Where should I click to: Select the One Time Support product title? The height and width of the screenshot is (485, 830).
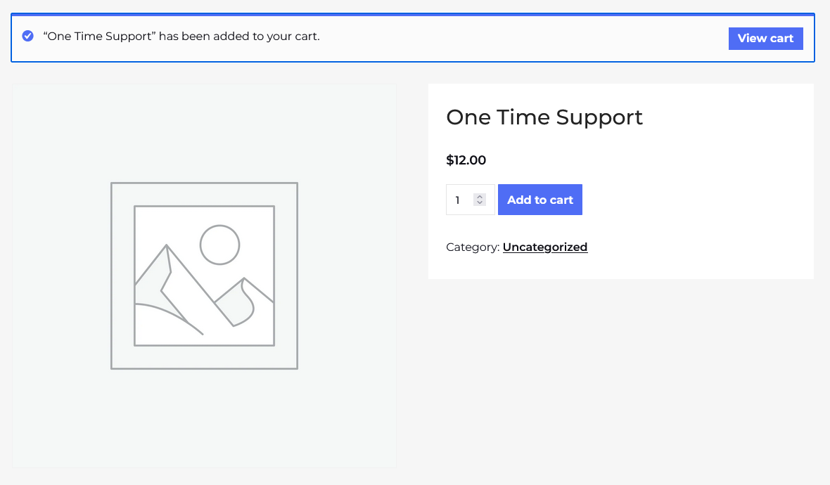[x=544, y=117]
